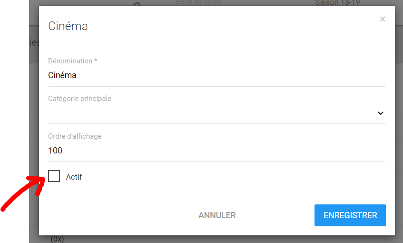The width and height of the screenshot is (403, 243).
Task: Click the Cinéma dialog title
Action: [68, 26]
